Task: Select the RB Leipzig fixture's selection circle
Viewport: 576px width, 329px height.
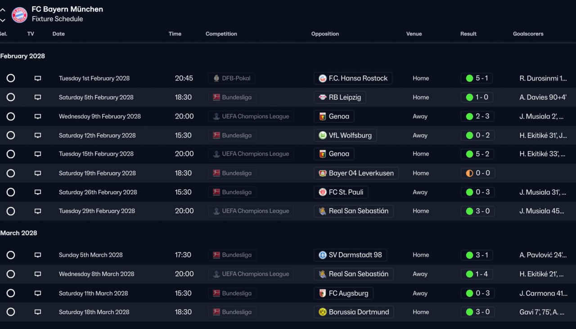Action: pyautogui.click(x=11, y=97)
